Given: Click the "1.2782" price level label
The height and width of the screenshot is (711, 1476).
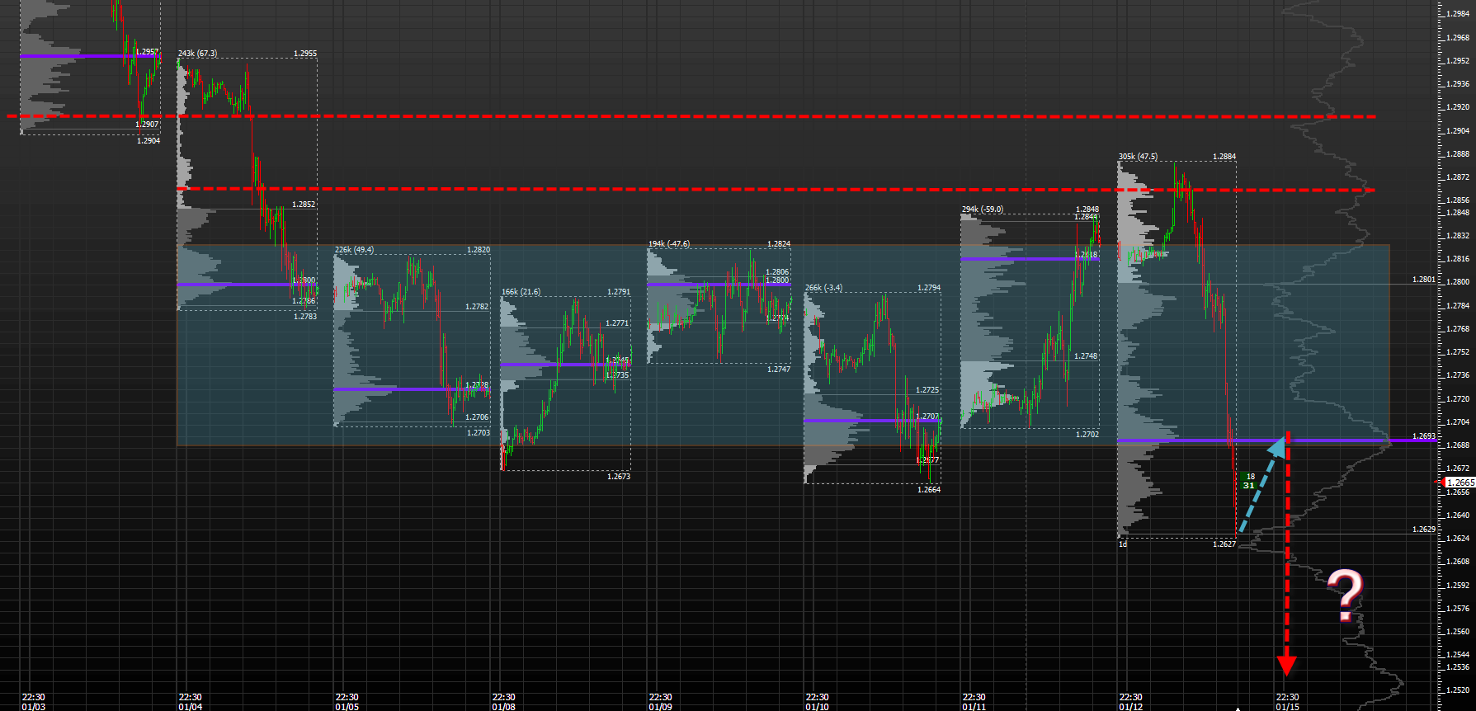Looking at the screenshot, I should [x=477, y=307].
